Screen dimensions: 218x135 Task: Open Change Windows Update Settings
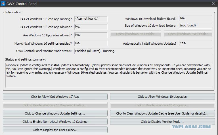(x=55, y=113)
